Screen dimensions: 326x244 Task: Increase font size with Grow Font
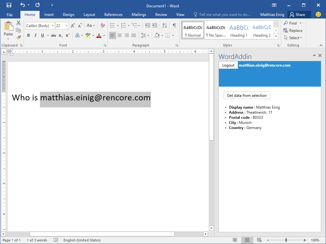click(72, 25)
